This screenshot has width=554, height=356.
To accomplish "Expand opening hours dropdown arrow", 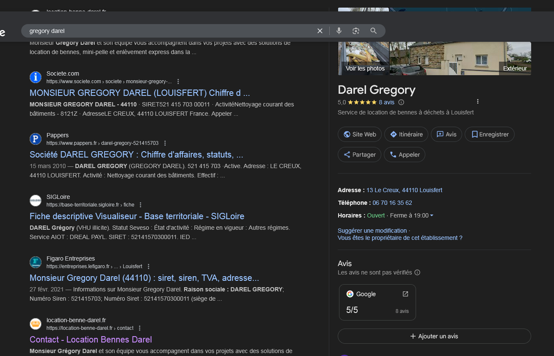I will pos(432,216).
